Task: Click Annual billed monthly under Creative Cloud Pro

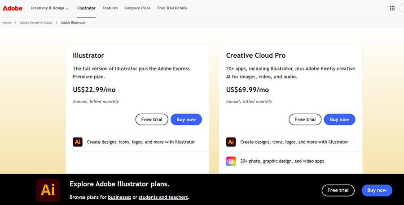Action: click(x=249, y=102)
